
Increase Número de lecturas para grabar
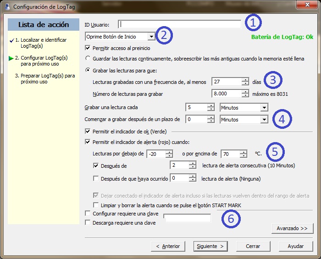tap(245, 92)
